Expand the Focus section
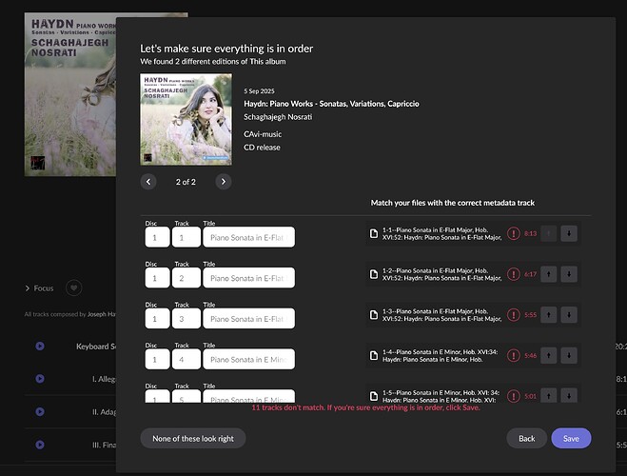627x476 pixels. (39, 288)
